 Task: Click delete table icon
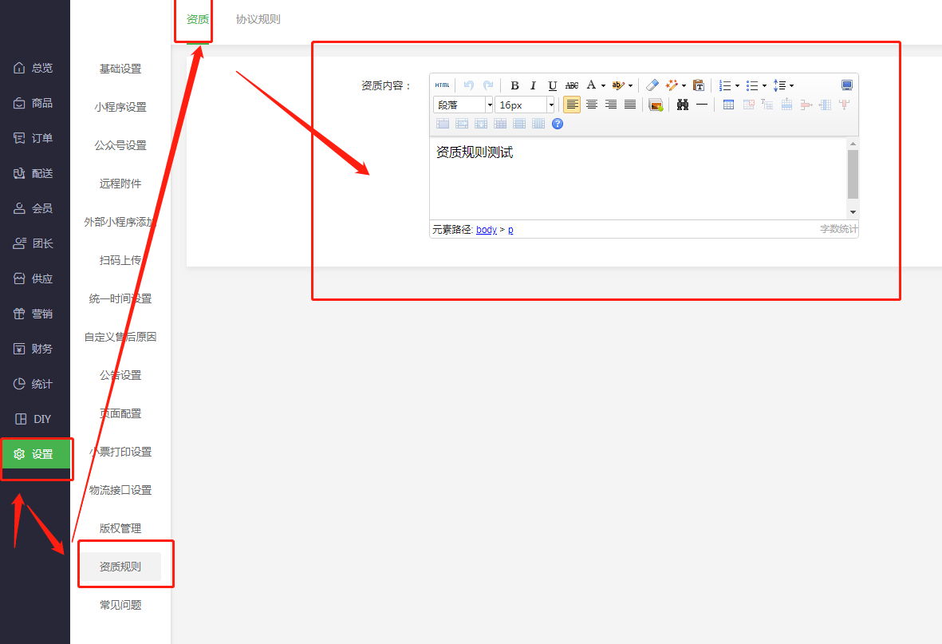coord(748,105)
